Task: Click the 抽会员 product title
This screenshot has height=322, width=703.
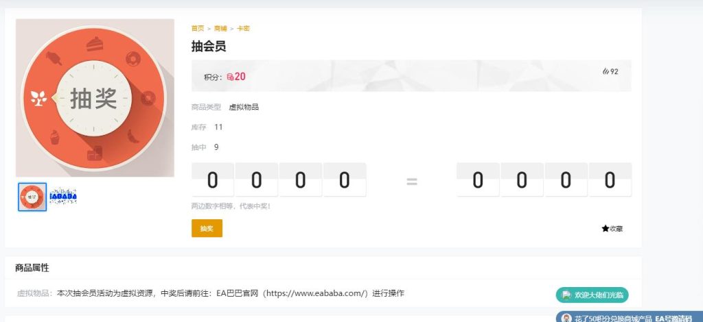Action: click(209, 46)
